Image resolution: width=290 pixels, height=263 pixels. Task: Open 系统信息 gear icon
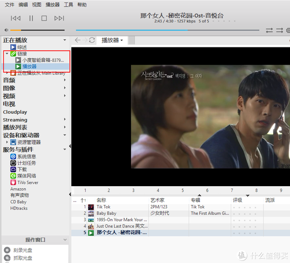click(x=13, y=157)
